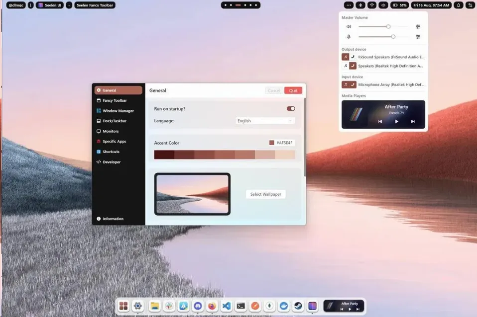477x317 pixels.
Task: Pick the darkest maroon accent color swatch
Action: (x=164, y=155)
